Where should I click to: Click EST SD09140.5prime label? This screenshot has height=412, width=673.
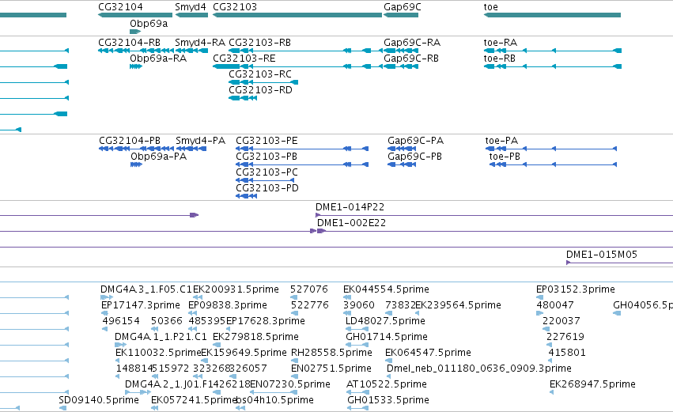click(99, 400)
